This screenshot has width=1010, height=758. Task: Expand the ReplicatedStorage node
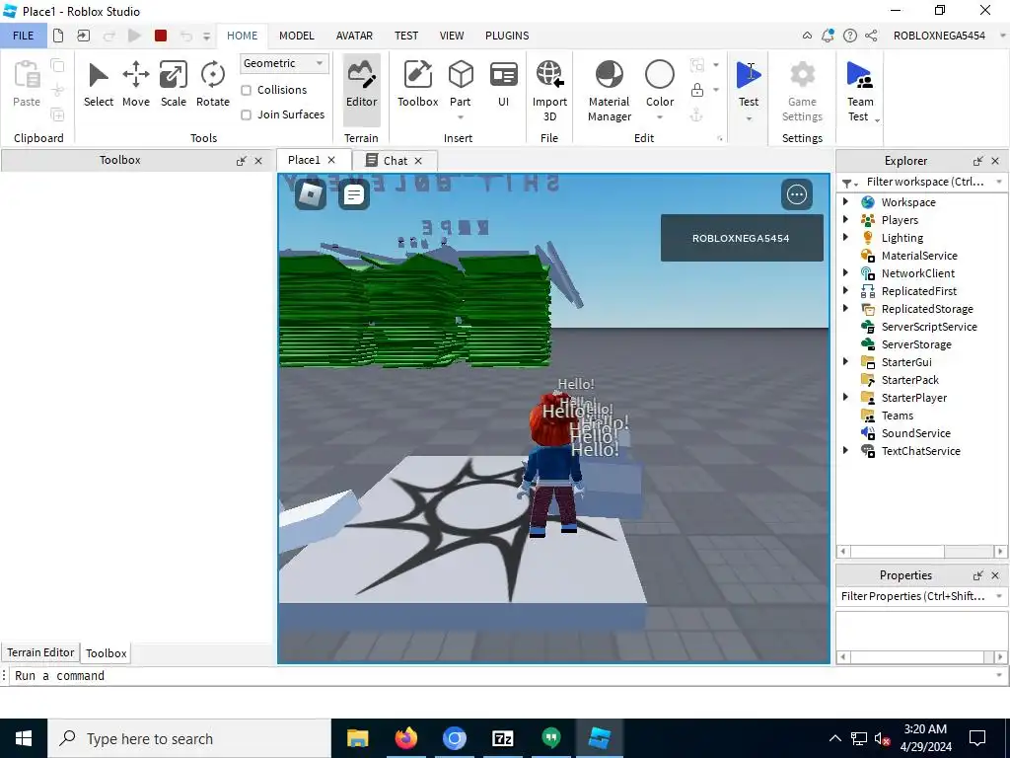(x=845, y=308)
